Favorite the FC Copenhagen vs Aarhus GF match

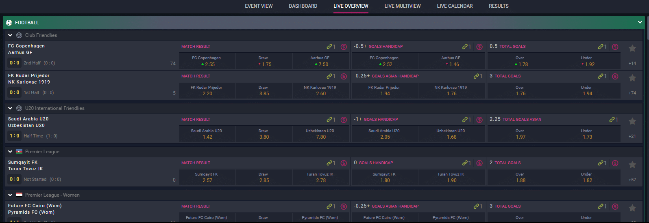(632, 48)
